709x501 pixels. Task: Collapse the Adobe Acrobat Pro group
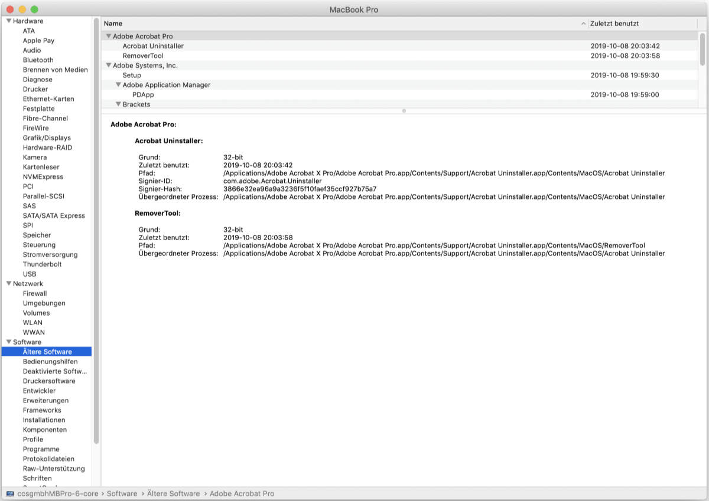[109, 36]
